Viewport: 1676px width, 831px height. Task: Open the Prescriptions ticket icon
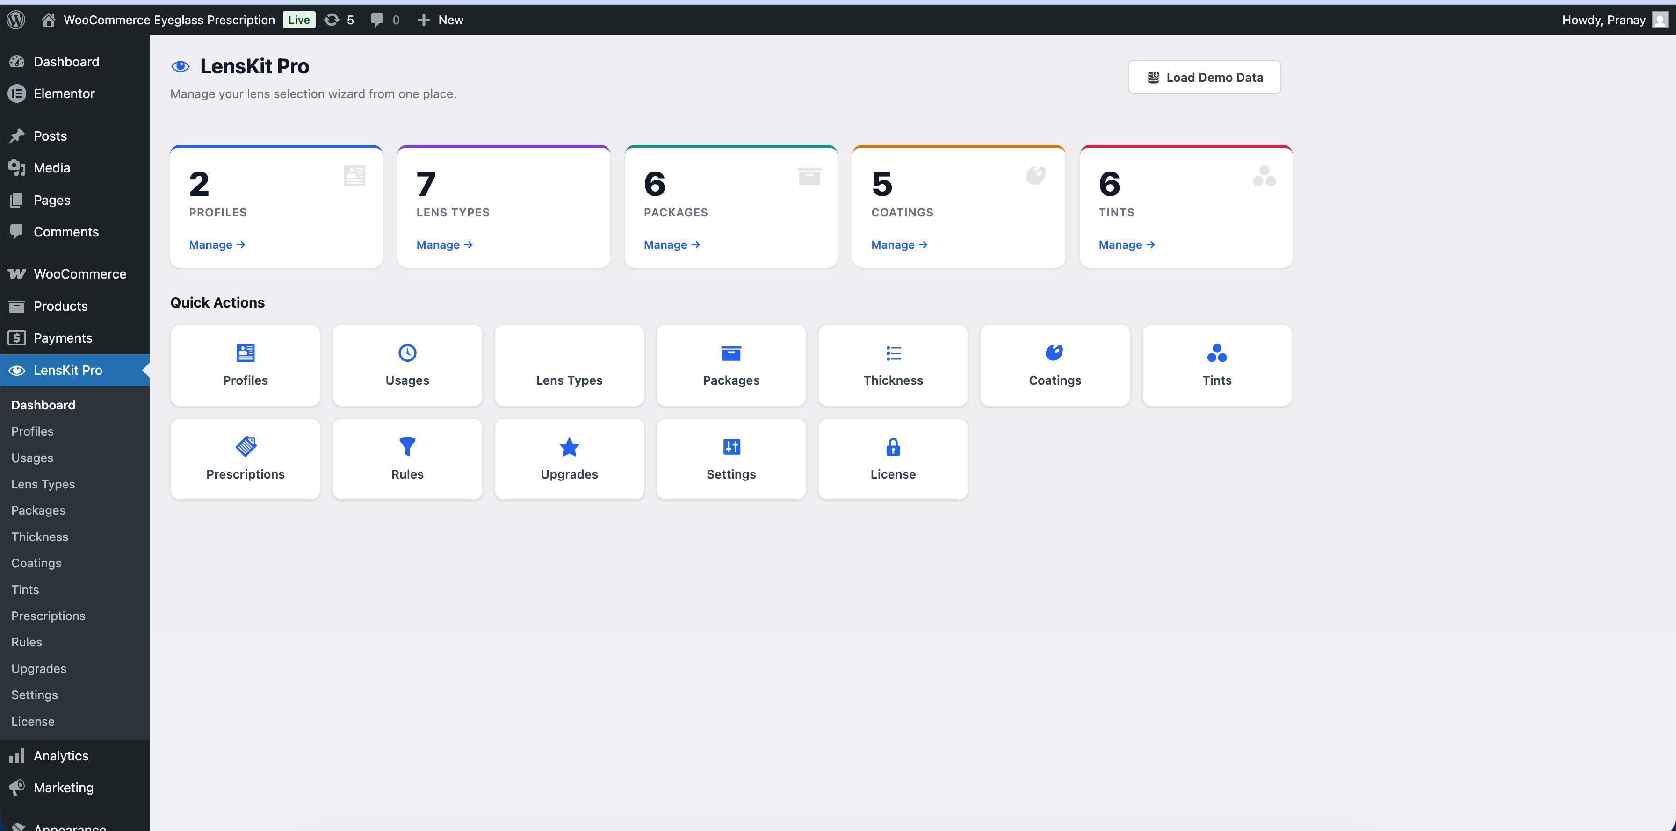point(245,447)
